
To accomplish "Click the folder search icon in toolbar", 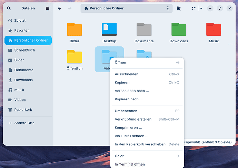I will pos(179,8).
